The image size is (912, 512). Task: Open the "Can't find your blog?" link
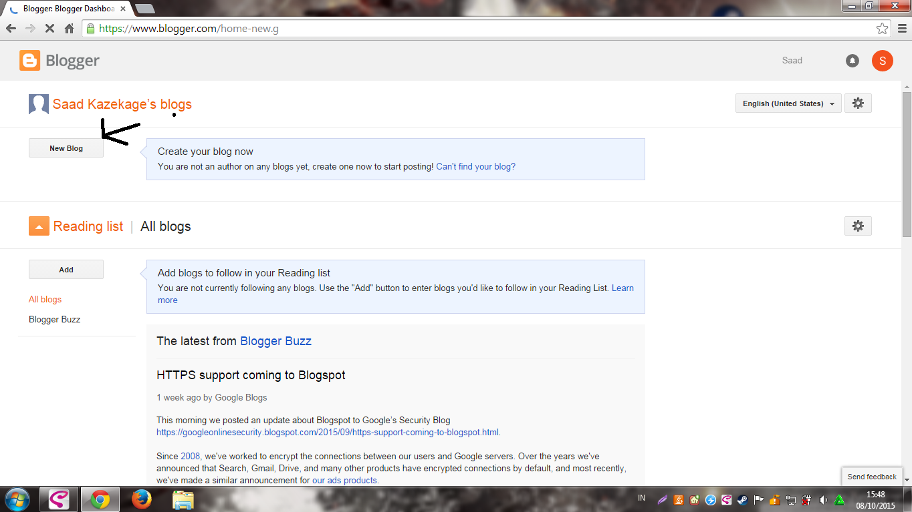coord(475,166)
